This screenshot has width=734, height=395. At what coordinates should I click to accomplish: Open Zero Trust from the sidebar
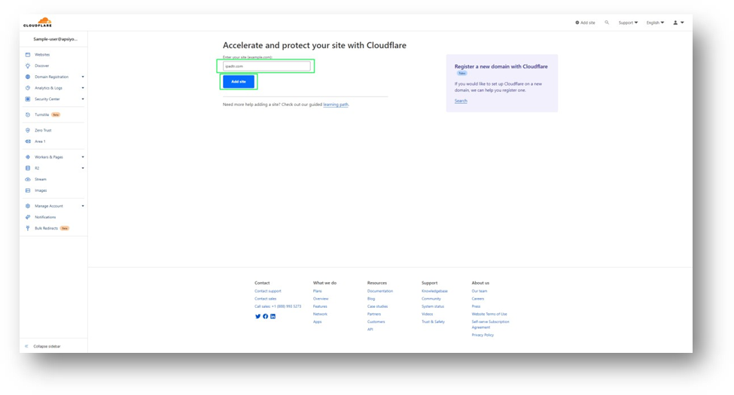coord(43,131)
